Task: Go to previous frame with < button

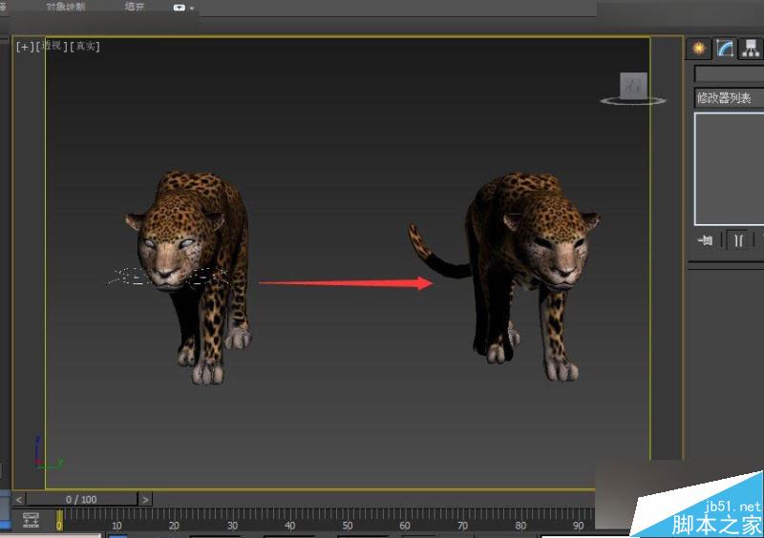Action: 18,499
